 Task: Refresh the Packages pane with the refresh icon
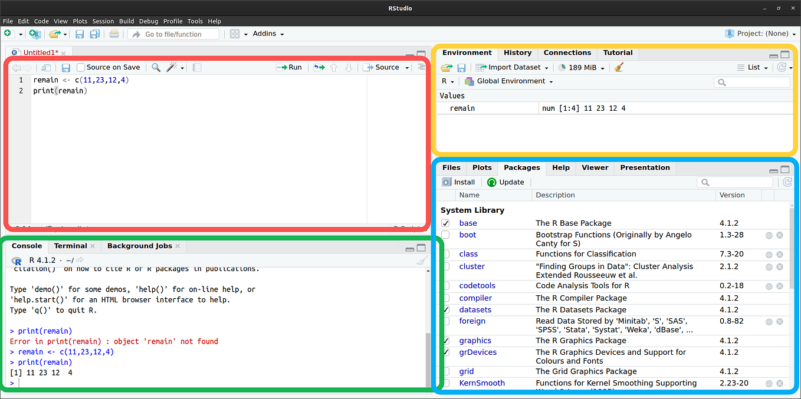[787, 182]
